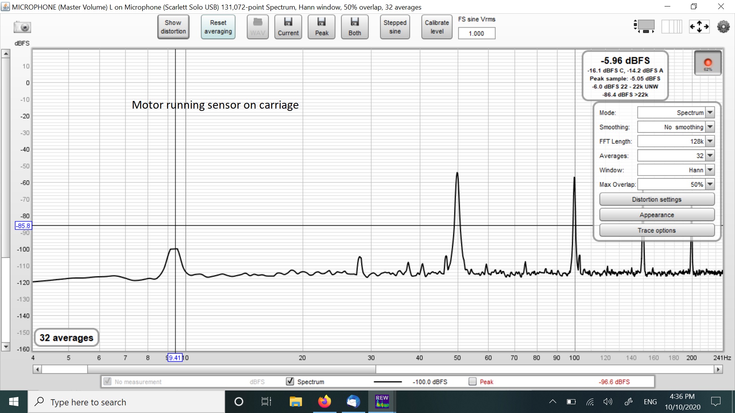Open Stepped sine measurement
Image resolution: width=735 pixels, height=413 pixels.
395,27
